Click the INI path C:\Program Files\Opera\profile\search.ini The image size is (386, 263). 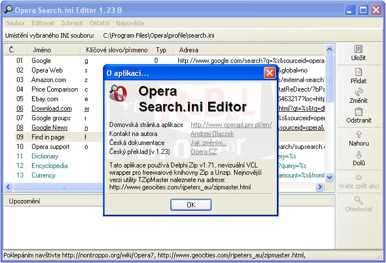(x=159, y=35)
